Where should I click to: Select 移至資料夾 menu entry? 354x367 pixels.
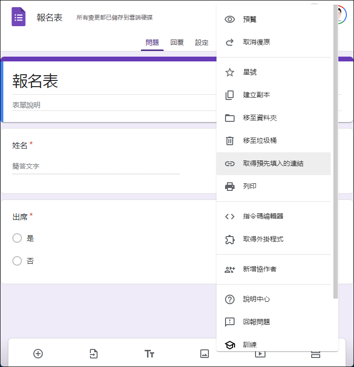[274, 118]
